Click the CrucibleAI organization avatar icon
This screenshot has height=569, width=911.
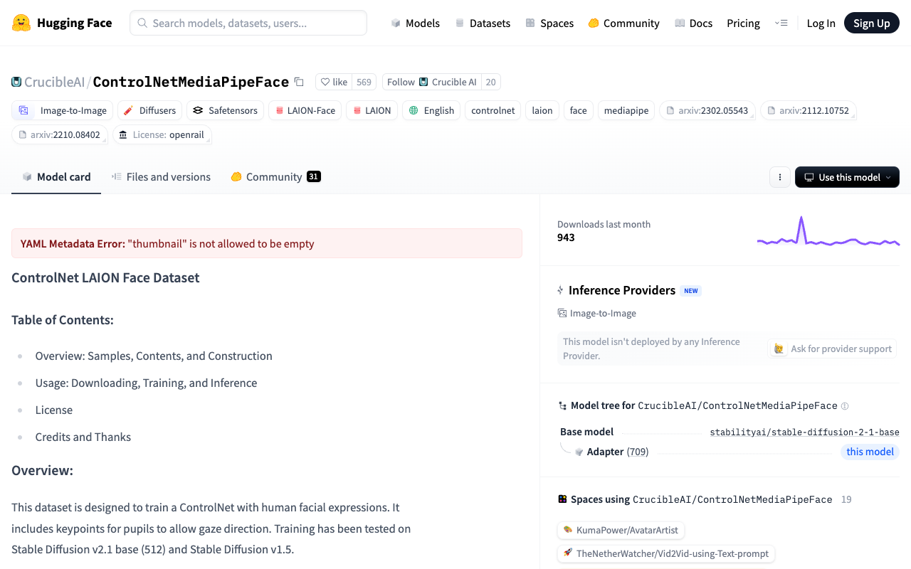[16, 82]
